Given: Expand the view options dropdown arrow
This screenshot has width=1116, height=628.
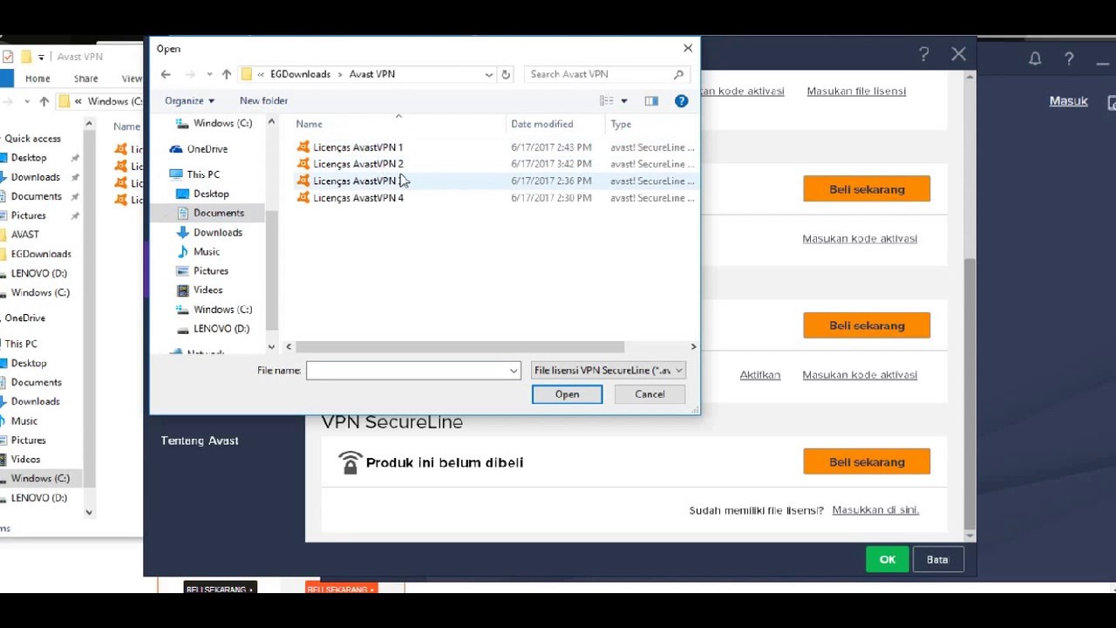Looking at the screenshot, I should pyautogui.click(x=623, y=101).
